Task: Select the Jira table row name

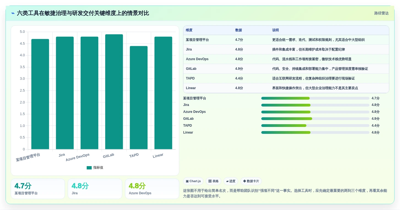Action: click(x=189, y=49)
